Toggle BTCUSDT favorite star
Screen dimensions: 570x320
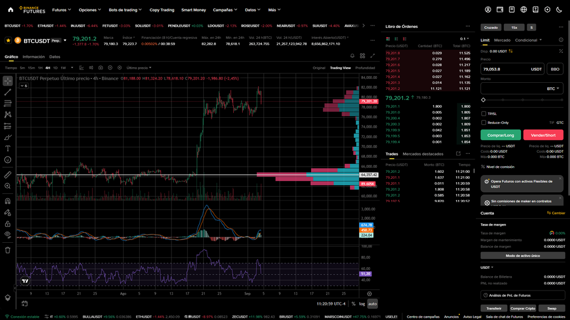point(8,41)
